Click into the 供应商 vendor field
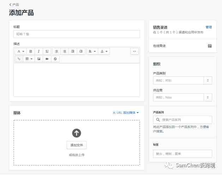This screenshot has width=222, height=175. 178,98
